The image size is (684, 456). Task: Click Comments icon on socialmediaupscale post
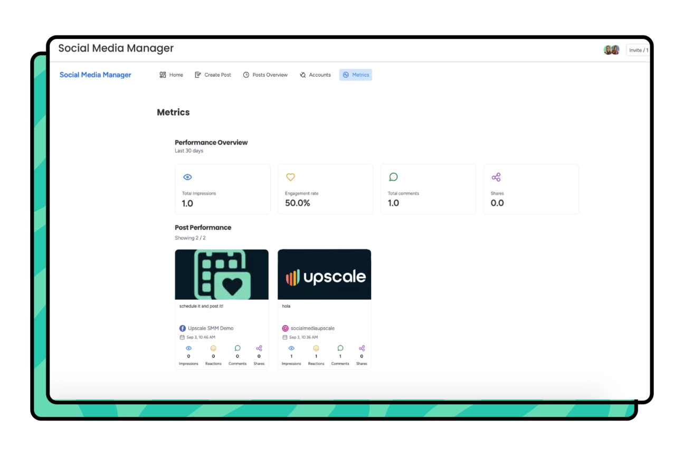[x=340, y=348]
